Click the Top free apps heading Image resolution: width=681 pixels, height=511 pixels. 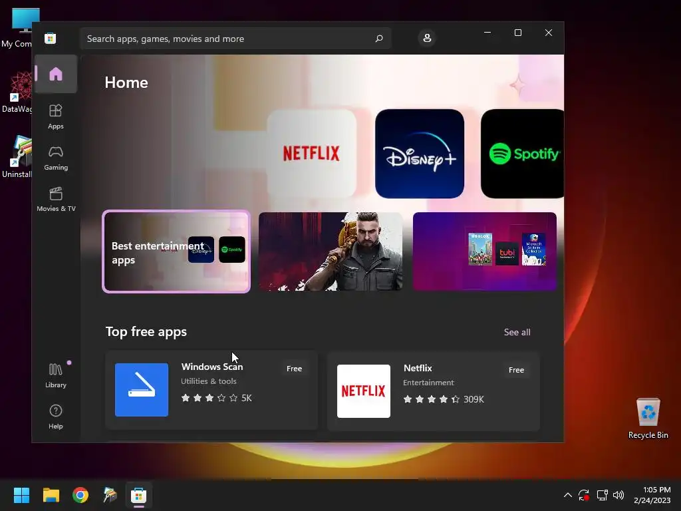[x=146, y=331]
